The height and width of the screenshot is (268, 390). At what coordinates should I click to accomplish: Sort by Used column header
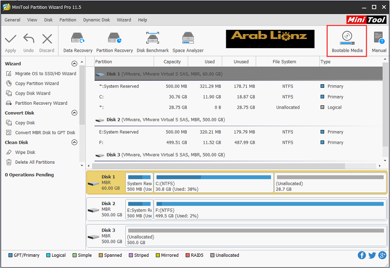pos(205,62)
